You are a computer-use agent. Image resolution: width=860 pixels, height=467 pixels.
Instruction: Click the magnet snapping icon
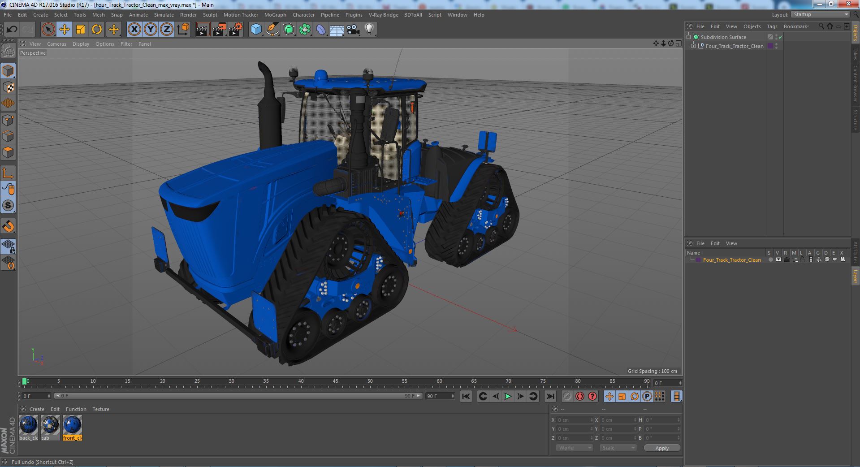click(x=9, y=226)
